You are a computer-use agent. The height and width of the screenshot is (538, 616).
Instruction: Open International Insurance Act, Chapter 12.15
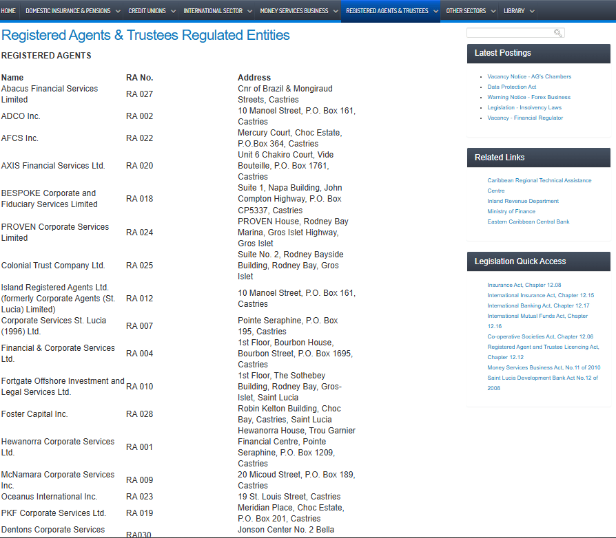(541, 295)
